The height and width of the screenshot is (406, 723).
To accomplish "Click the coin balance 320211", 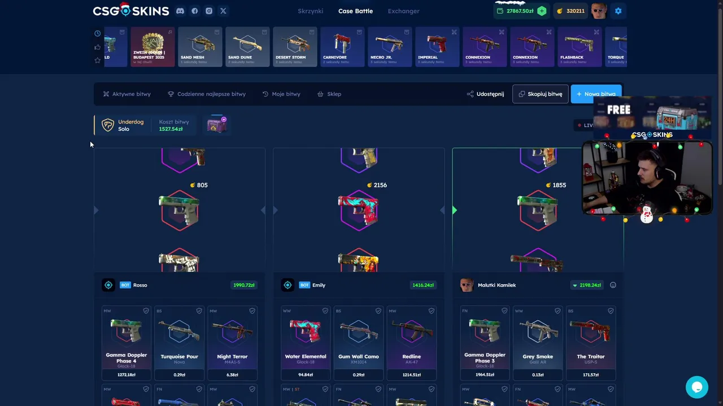I will [x=570, y=11].
